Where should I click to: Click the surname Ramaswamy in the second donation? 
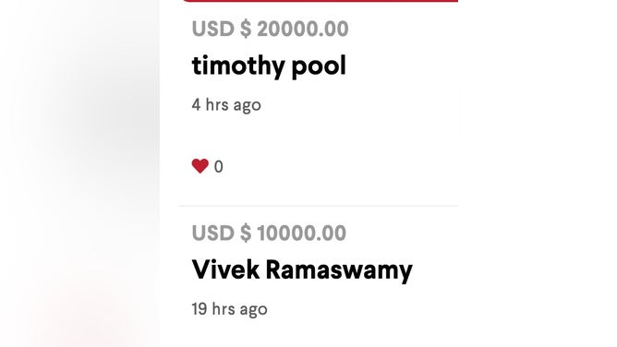point(339,271)
